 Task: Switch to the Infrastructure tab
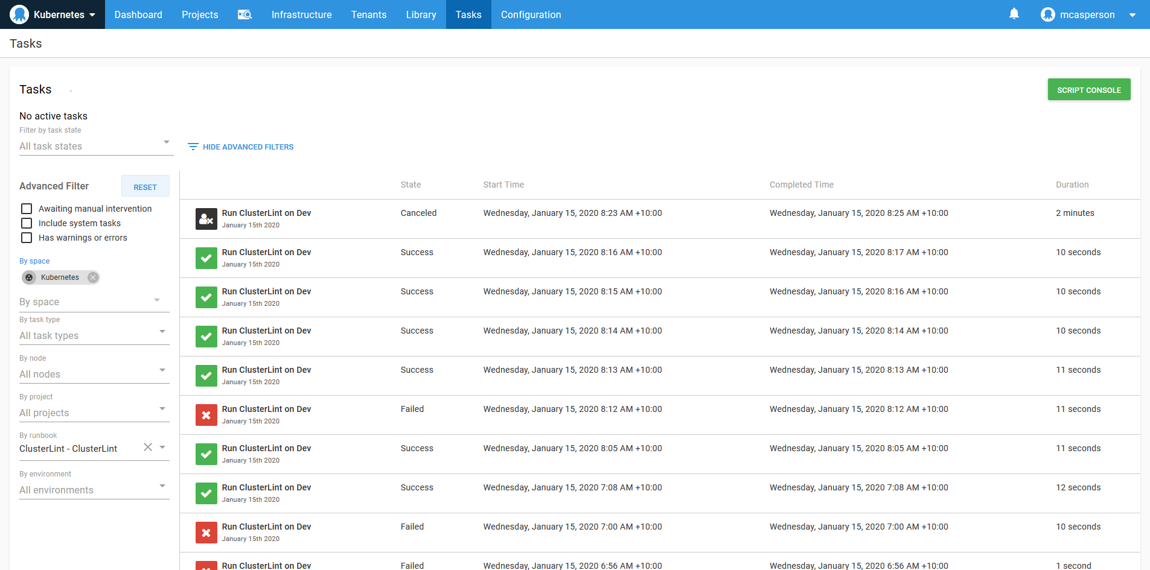pos(301,14)
